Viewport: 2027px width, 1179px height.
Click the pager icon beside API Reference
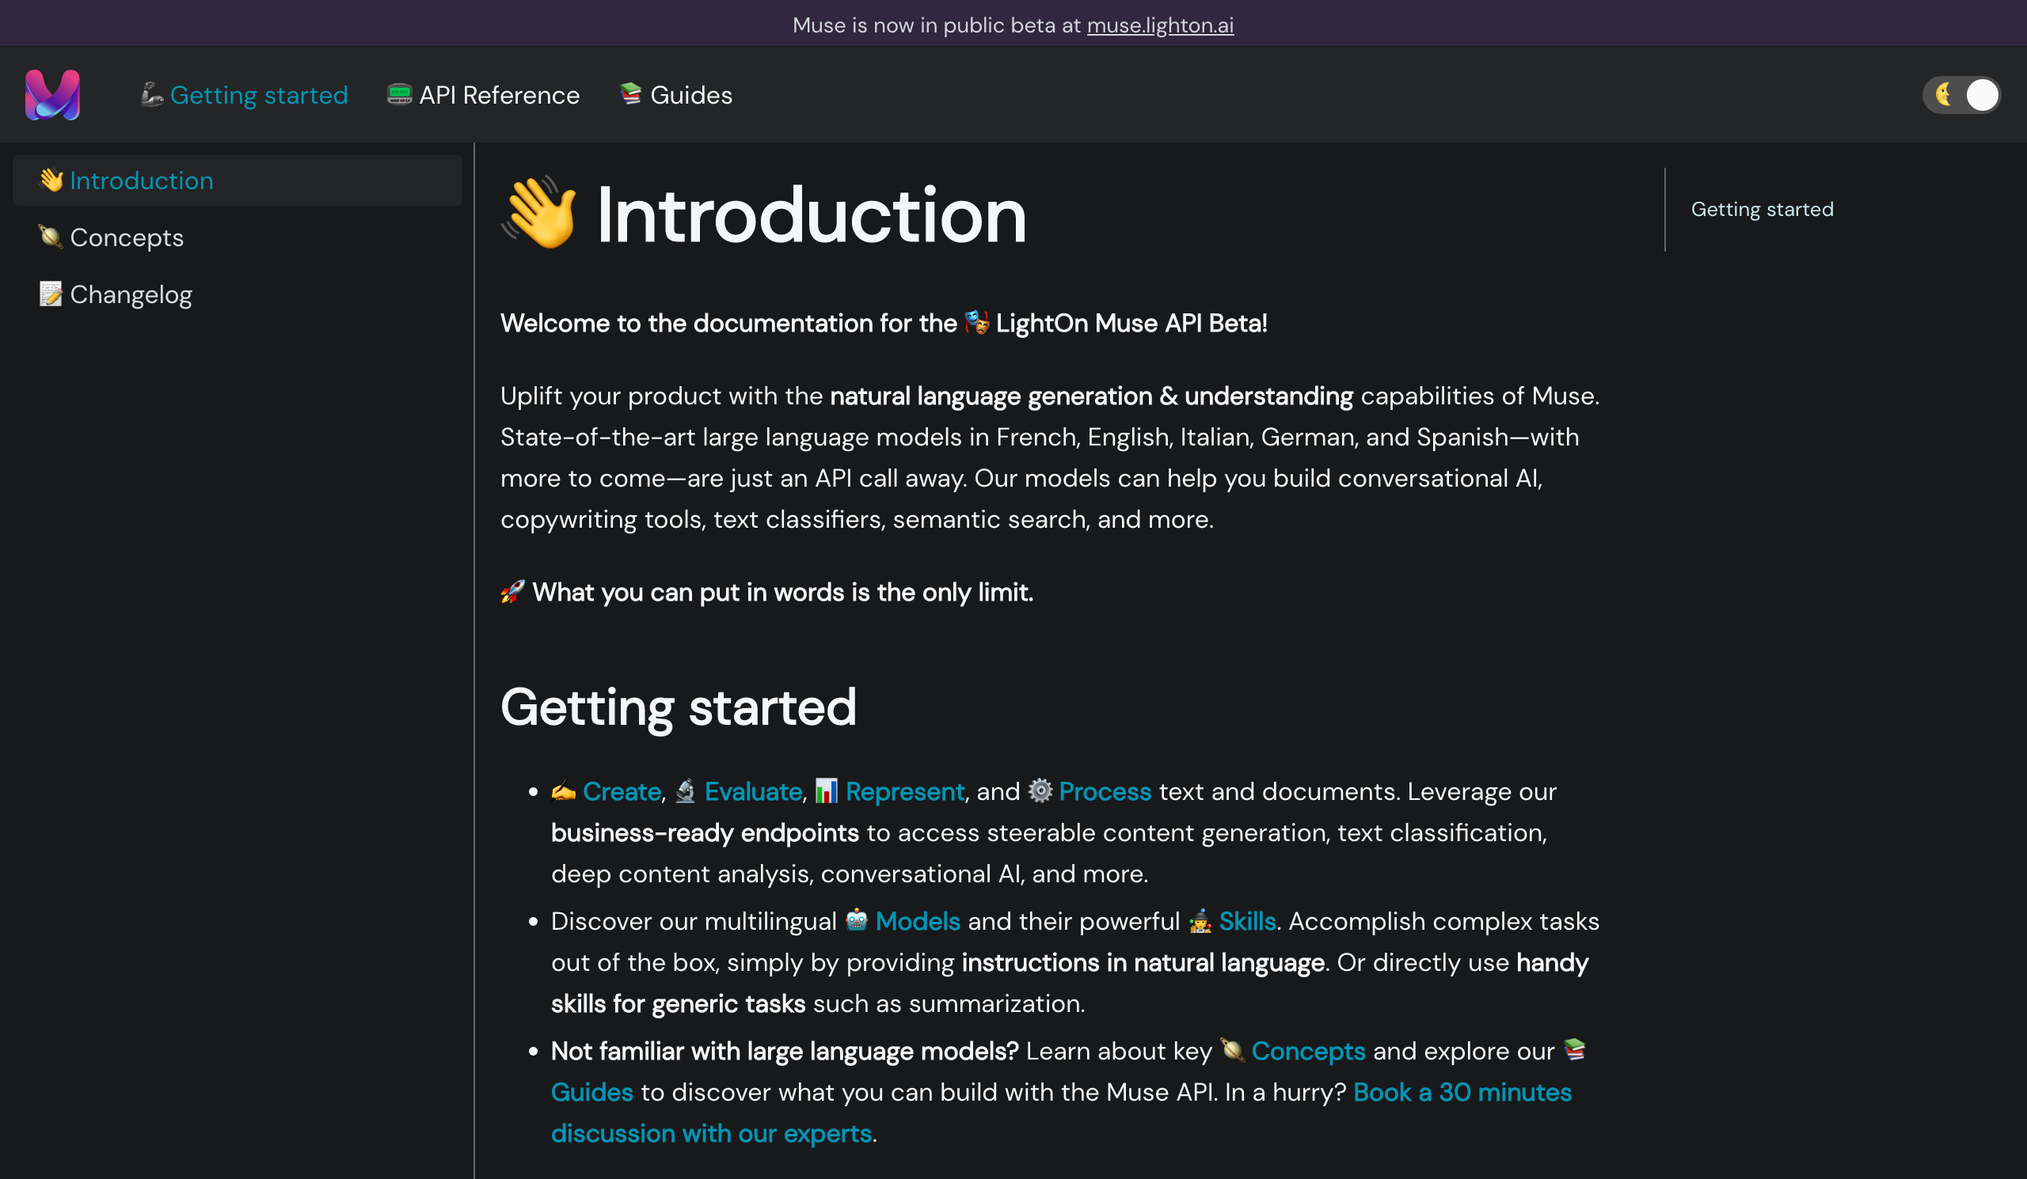pyautogui.click(x=399, y=94)
